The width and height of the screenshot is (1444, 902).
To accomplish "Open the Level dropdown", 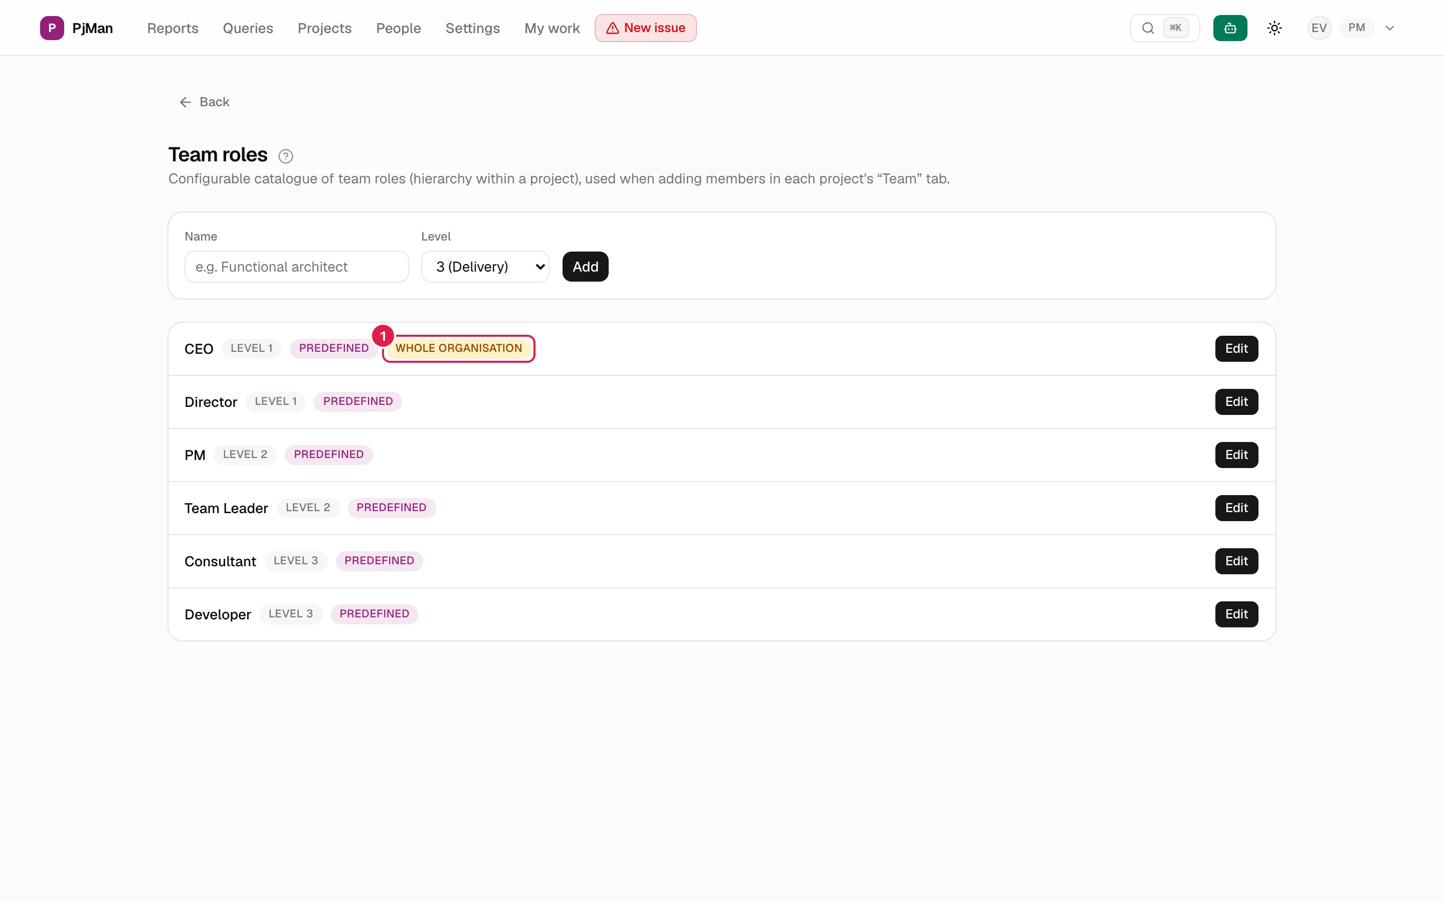I will pos(485,267).
